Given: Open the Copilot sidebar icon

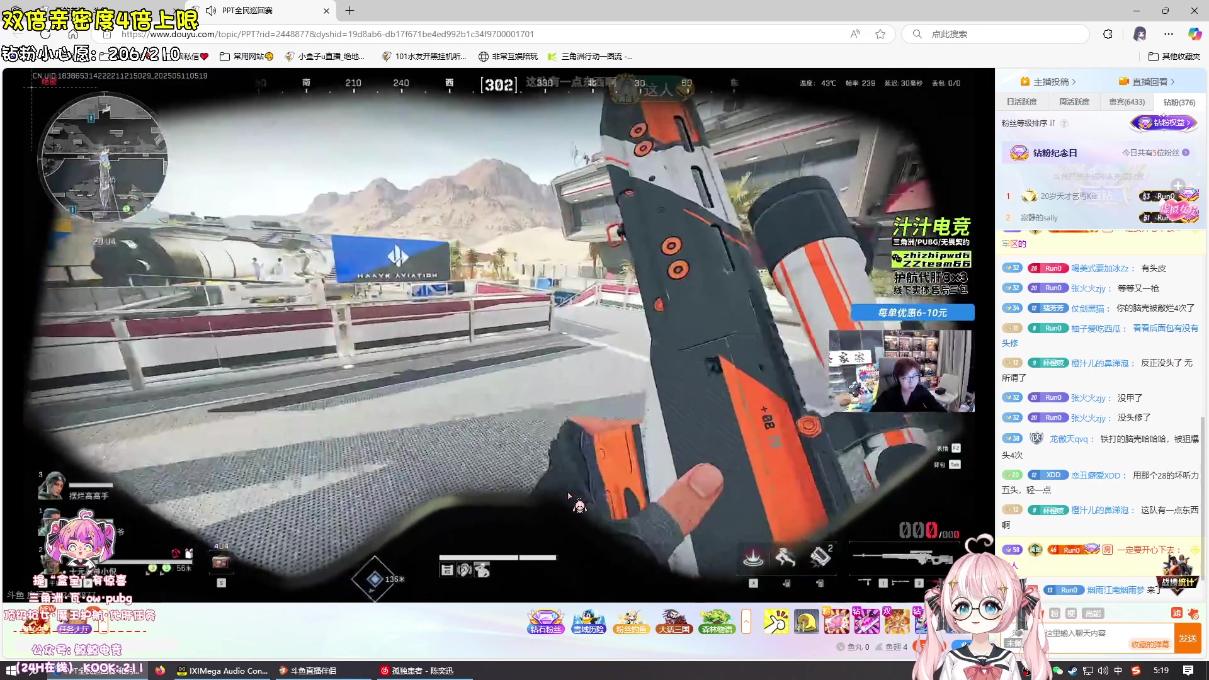Looking at the screenshot, I should [x=1195, y=34].
